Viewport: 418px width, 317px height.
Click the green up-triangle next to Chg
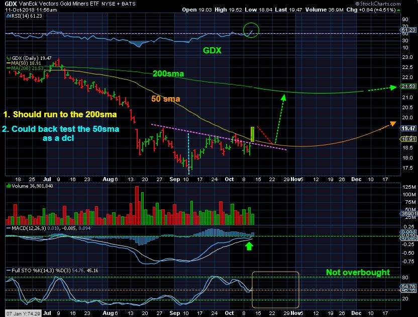pyautogui.click(x=398, y=10)
